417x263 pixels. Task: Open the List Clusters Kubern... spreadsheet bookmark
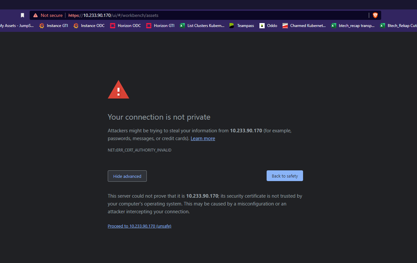(x=202, y=26)
